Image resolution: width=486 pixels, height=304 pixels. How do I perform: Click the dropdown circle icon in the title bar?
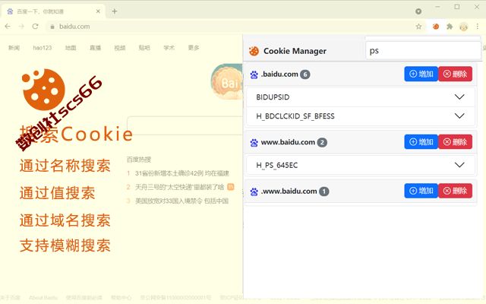click(x=418, y=11)
